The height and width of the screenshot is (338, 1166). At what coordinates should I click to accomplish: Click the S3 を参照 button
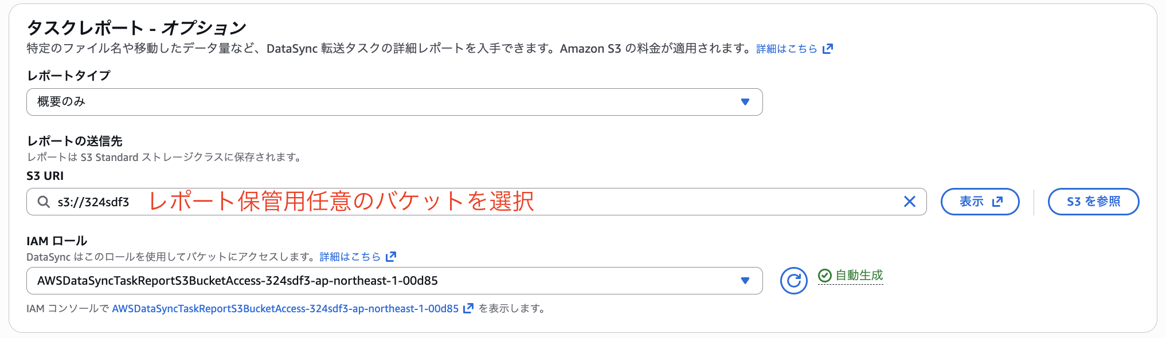coord(1093,202)
